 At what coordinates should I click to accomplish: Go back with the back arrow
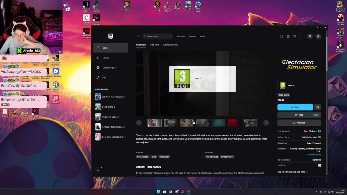tap(138, 36)
